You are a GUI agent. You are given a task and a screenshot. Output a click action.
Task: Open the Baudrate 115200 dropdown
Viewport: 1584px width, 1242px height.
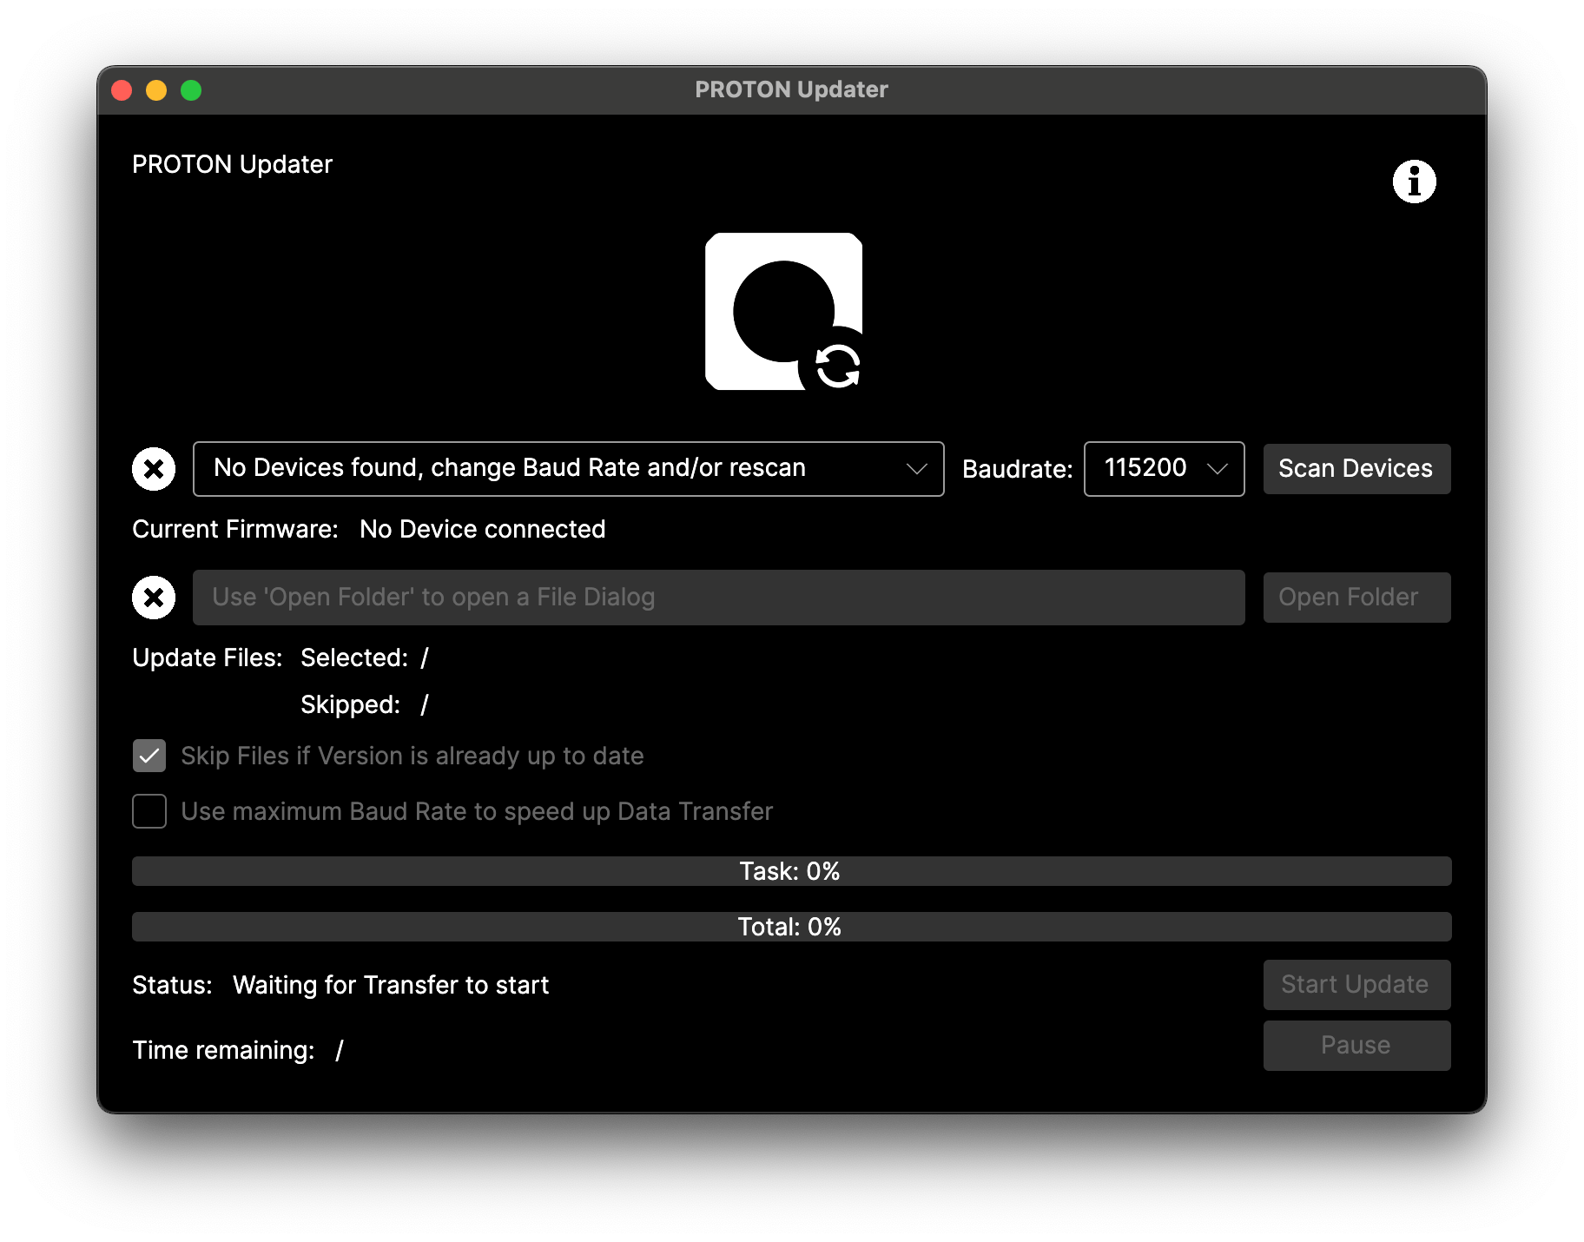pyautogui.click(x=1164, y=469)
